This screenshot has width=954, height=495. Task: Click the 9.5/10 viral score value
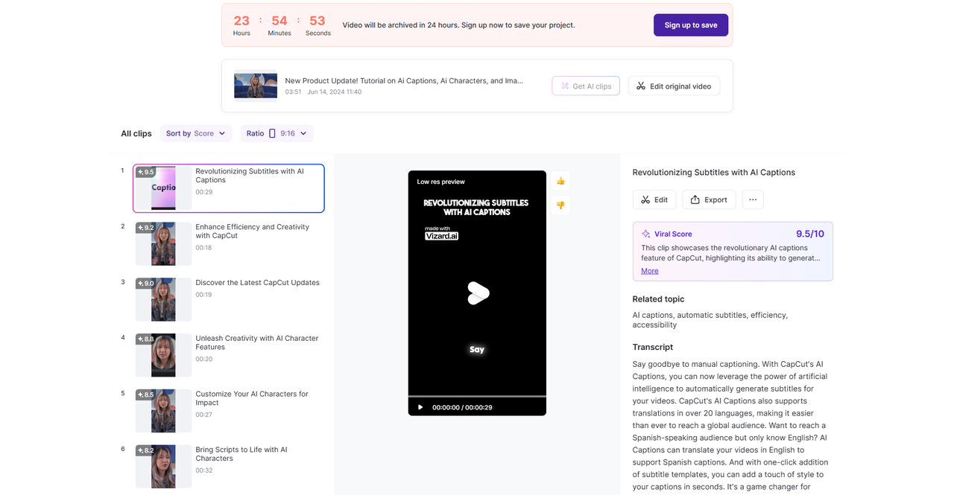pyautogui.click(x=809, y=234)
